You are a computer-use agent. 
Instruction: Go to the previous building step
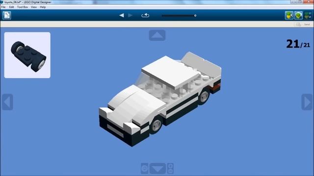[x=122, y=15]
